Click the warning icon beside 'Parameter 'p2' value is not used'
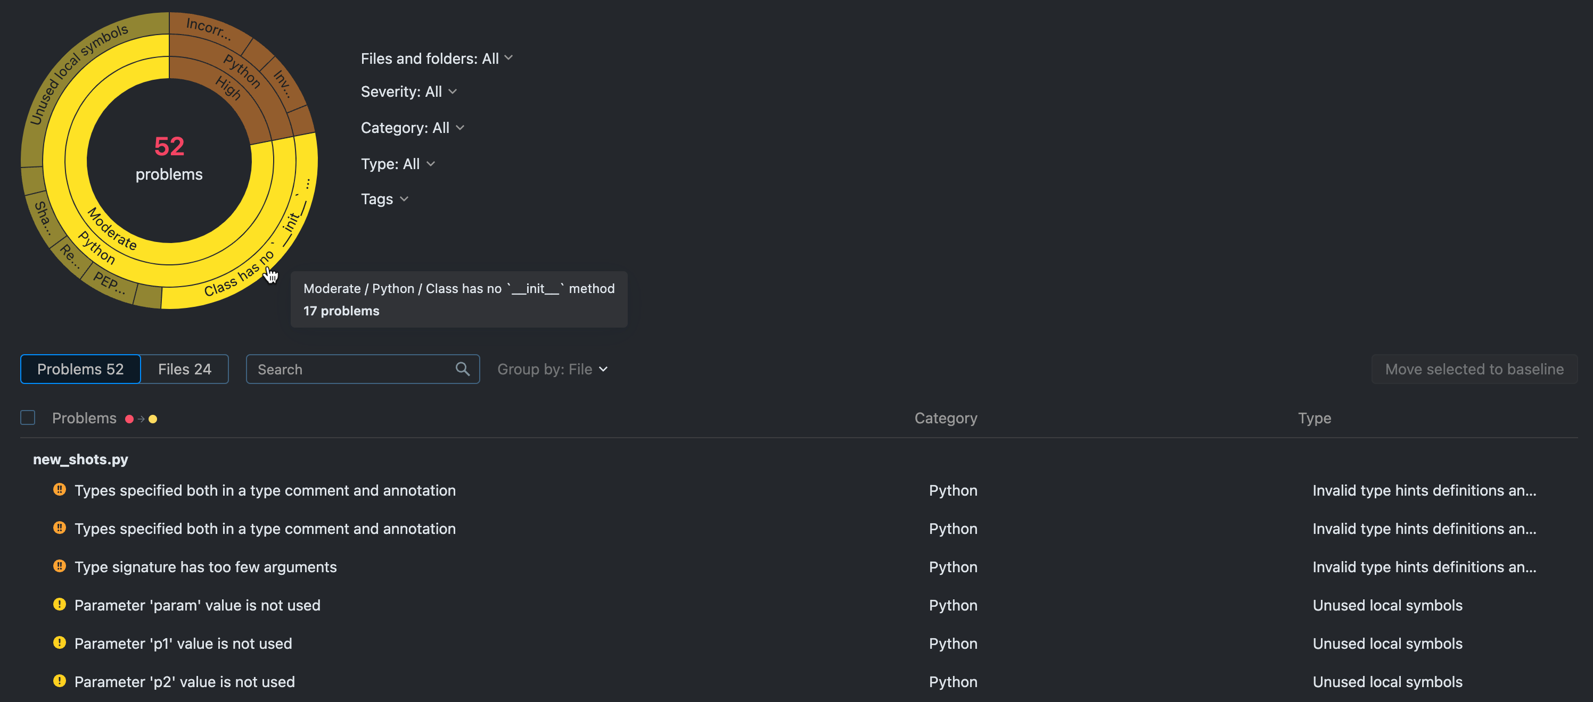1593x702 pixels. coord(60,681)
